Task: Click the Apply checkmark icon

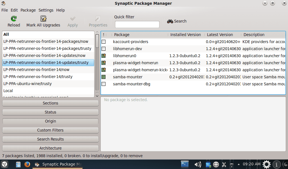Action: tap(73, 18)
